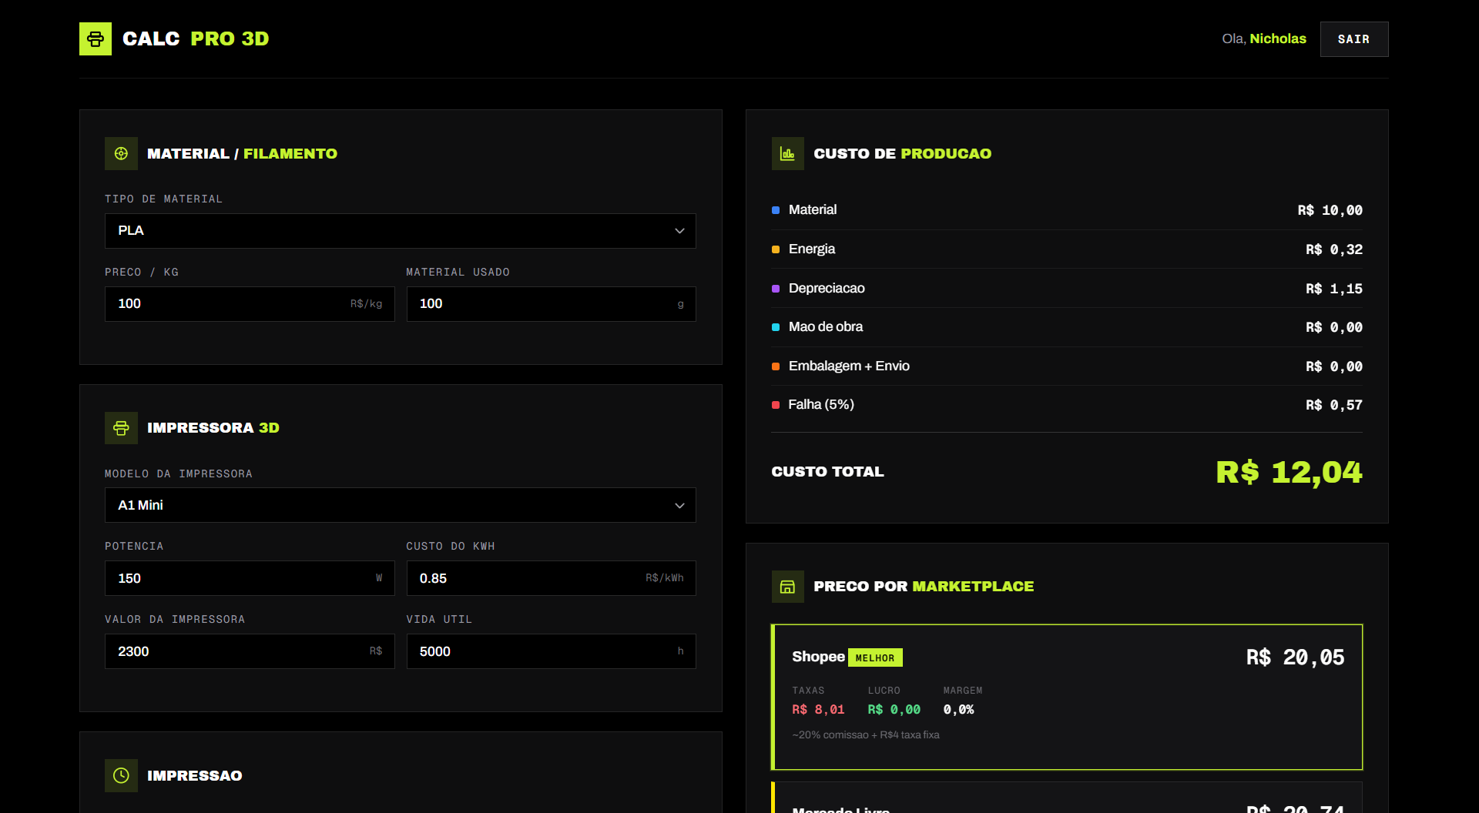
Task: Click the Falha (5%) cost R$ 0,57
Action: 1334,405
